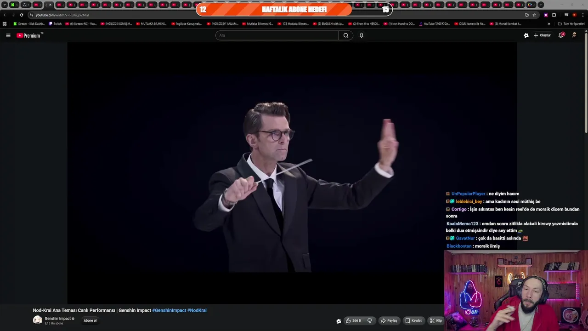Subscribe using the Abone ol button
588x331 pixels.
pyautogui.click(x=90, y=321)
